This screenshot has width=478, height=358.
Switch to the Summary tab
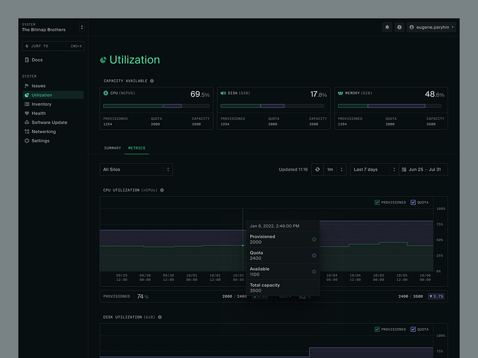pyautogui.click(x=112, y=148)
